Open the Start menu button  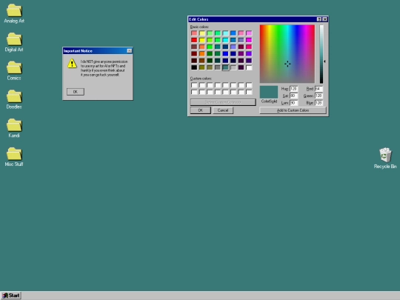click(11, 296)
